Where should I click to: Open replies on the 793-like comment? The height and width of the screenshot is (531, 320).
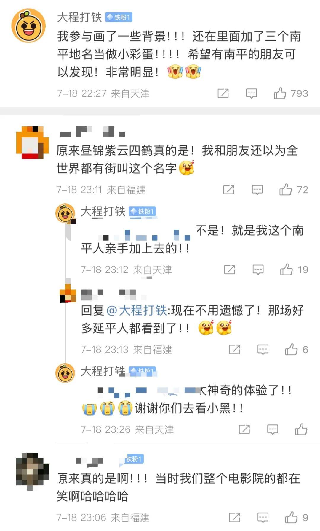pyautogui.click(x=252, y=93)
